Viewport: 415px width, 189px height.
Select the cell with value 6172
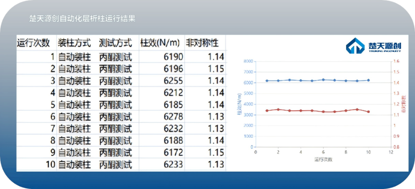tap(173, 153)
